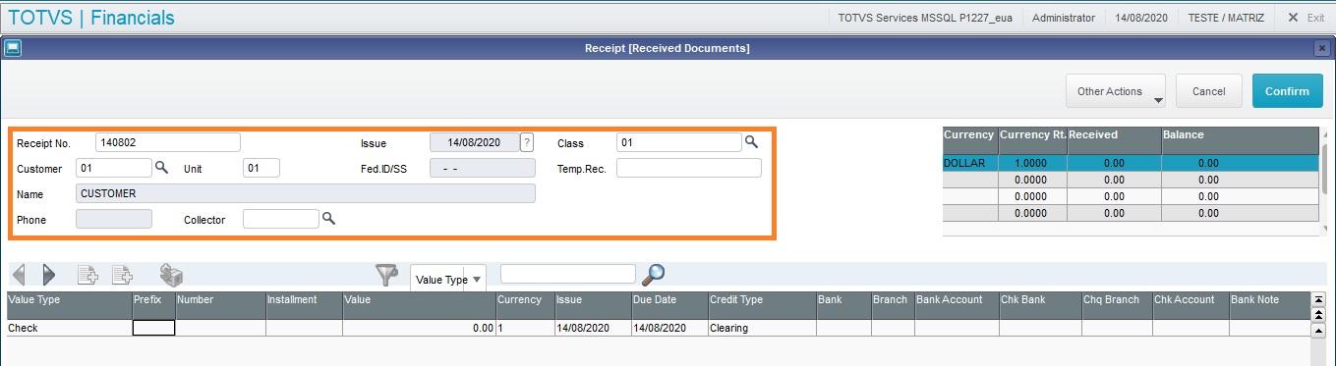
Task: Click TOTVS Services MSSQL P1227_eua label
Action: [926, 18]
